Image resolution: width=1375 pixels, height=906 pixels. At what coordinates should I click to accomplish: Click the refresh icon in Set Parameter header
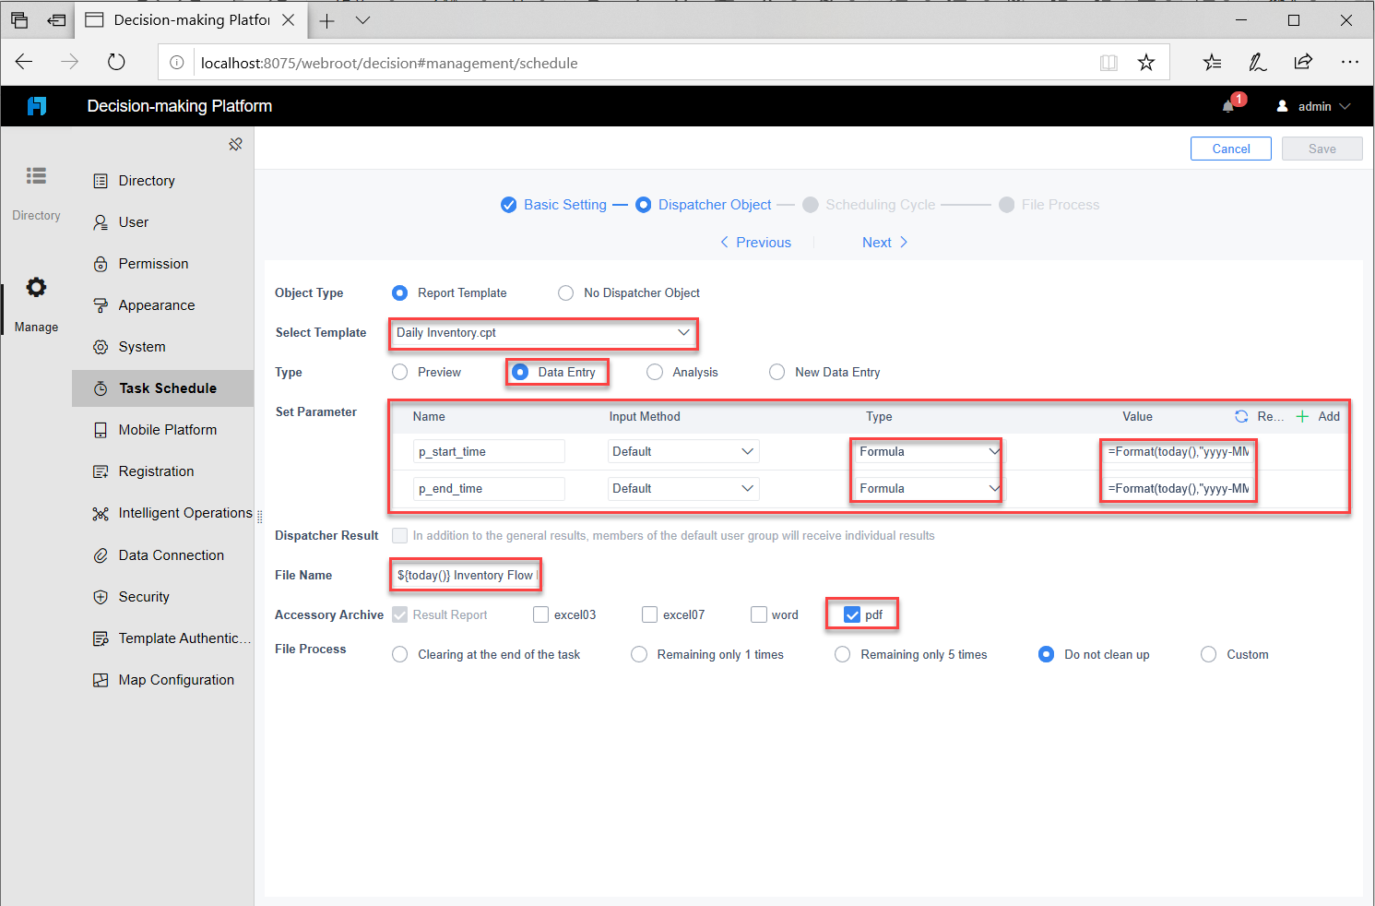[x=1240, y=416]
